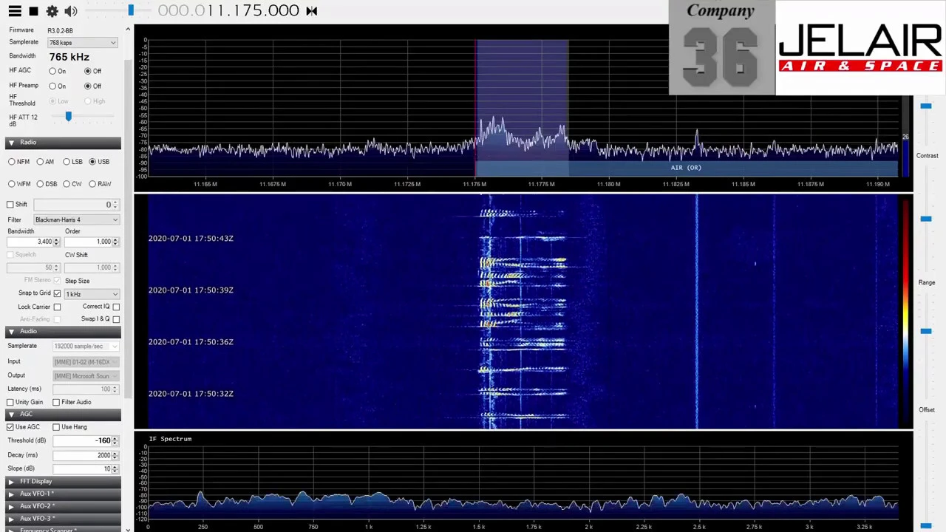Set HF Preamp to Off

coord(88,86)
